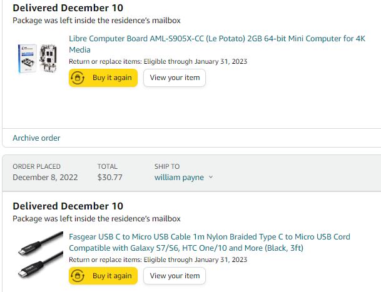Image resolution: width=381 pixels, height=292 pixels.
Task: Open the william payne ship-to name
Action: click(179, 178)
